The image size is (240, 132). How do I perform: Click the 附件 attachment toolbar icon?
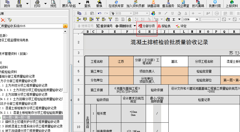tap(7, 4)
